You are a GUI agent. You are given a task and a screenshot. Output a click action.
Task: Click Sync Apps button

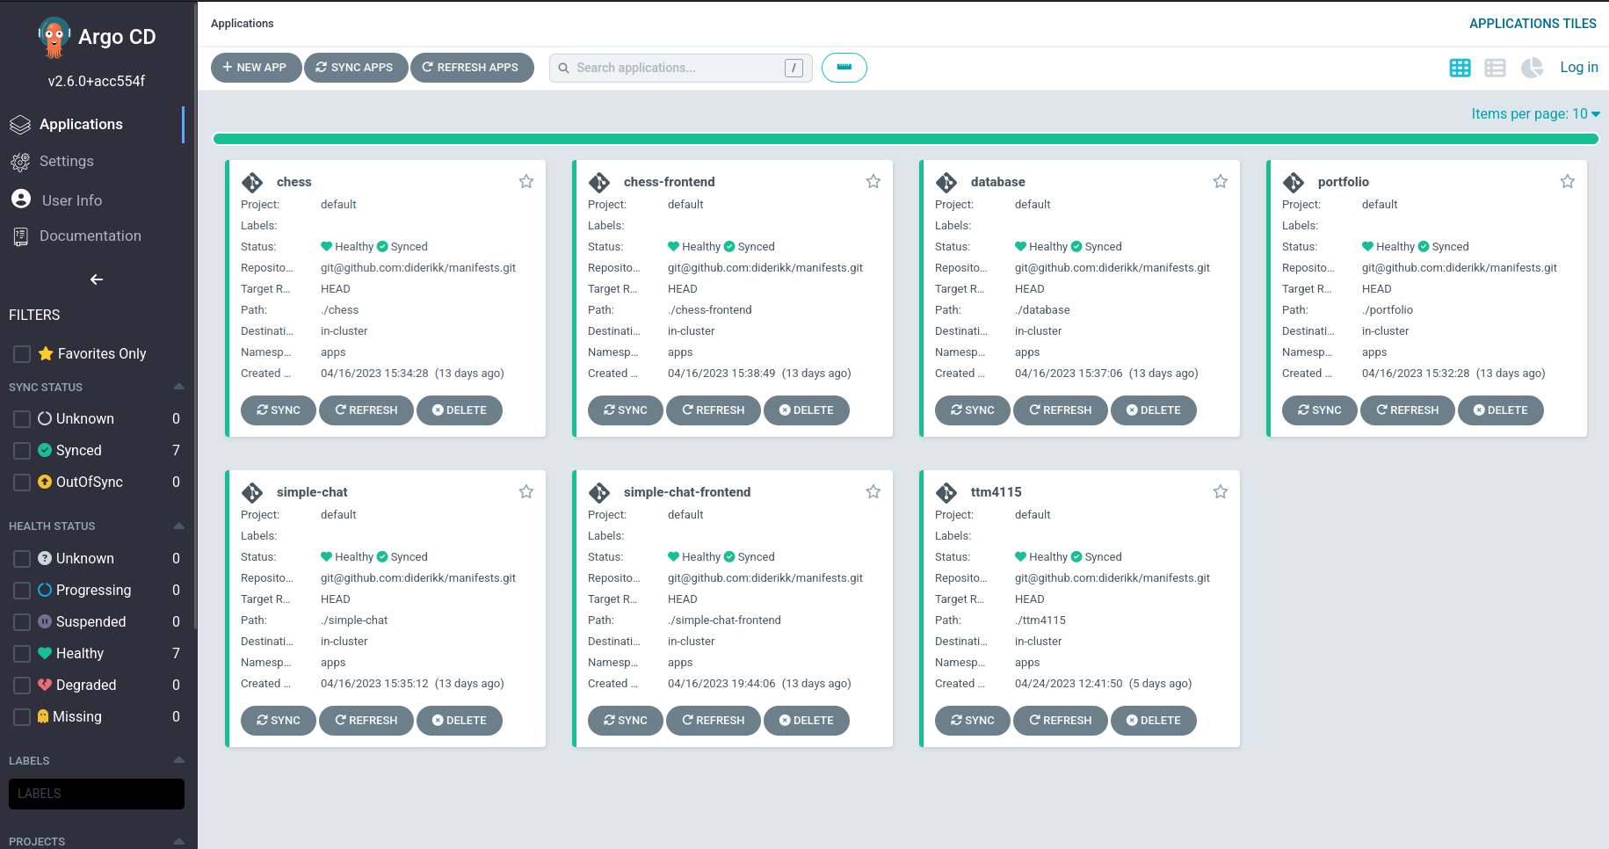tap(355, 68)
